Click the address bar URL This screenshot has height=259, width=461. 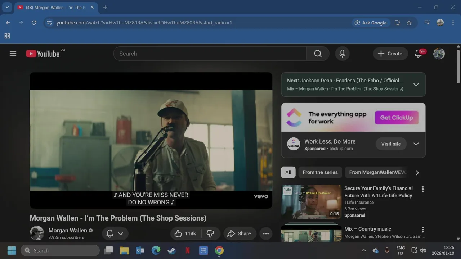(x=144, y=23)
